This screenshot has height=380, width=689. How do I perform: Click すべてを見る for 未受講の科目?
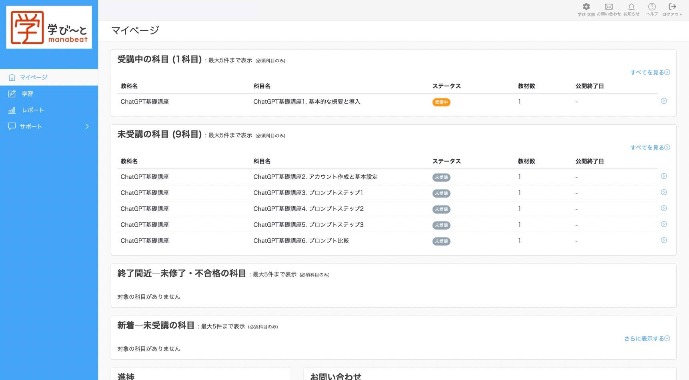click(650, 148)
